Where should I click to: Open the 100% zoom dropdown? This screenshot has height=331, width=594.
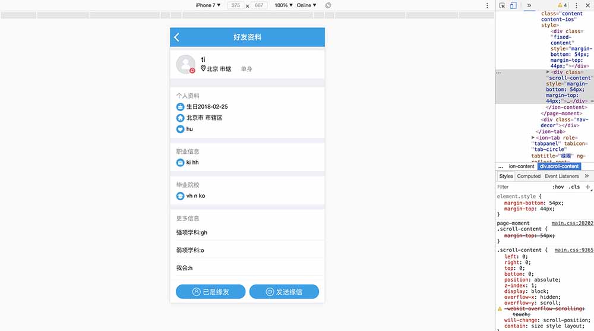click(x=283, y=5)
